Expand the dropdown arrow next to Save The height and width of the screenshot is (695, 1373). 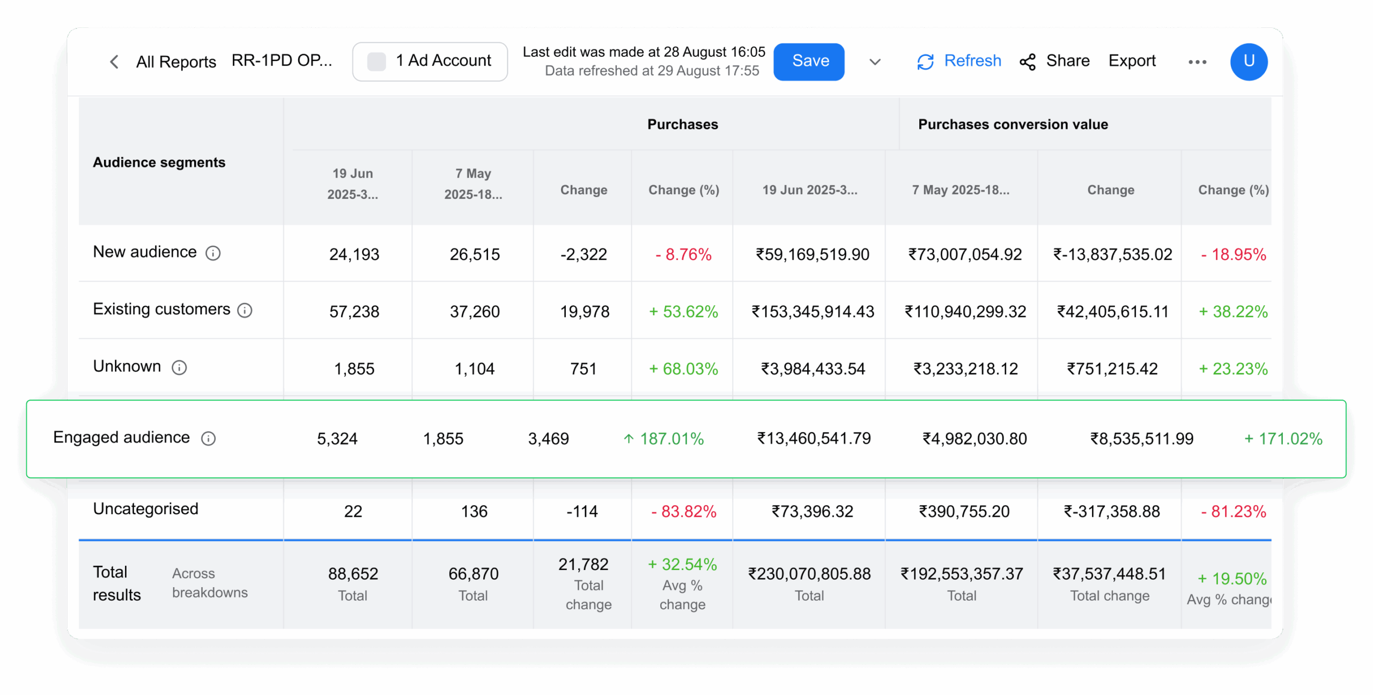point(875,62)
